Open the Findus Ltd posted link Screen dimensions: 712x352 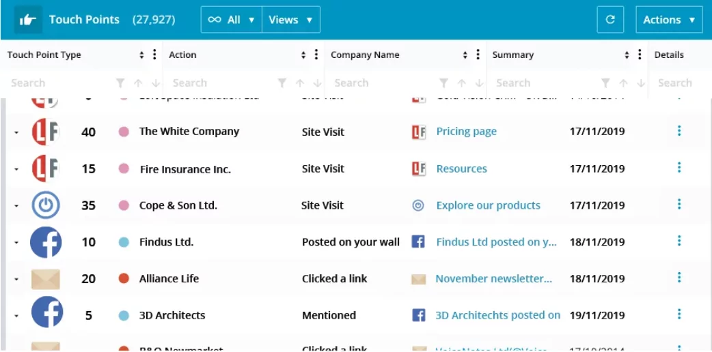click(496, 242)
